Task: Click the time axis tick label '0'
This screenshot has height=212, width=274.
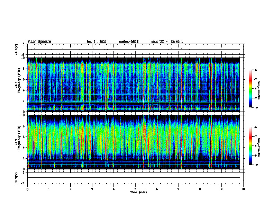Action: [x=27, y=189]
